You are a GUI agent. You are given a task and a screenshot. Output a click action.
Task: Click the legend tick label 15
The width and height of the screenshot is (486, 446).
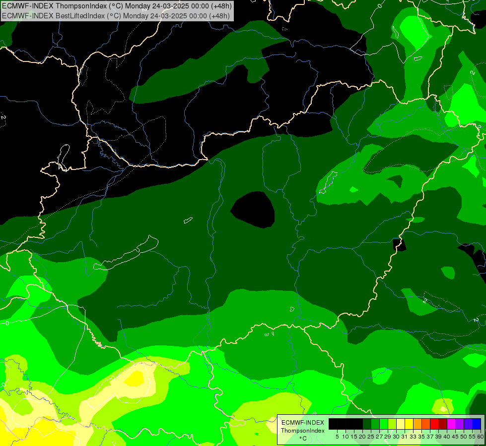(354, 437)
